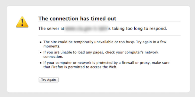
Task: Click the horizontal line beneath the heading
Action: [109, 22]
